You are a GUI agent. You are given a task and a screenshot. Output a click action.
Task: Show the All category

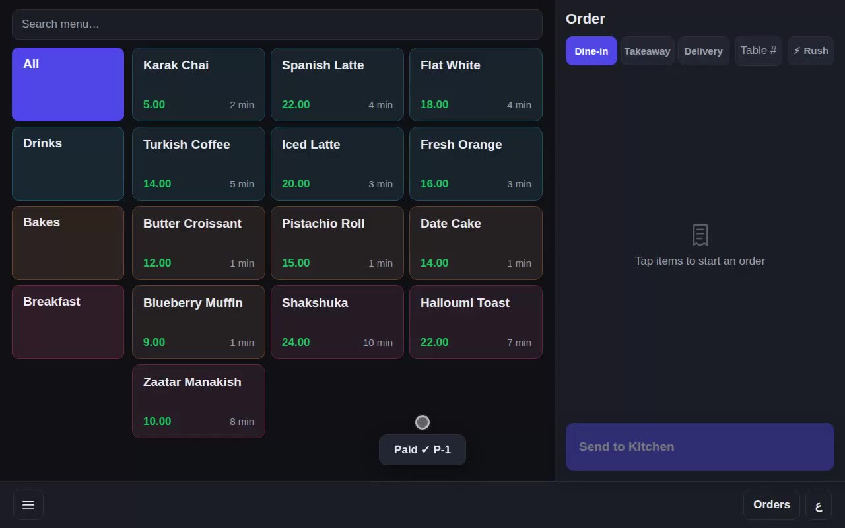68,84
